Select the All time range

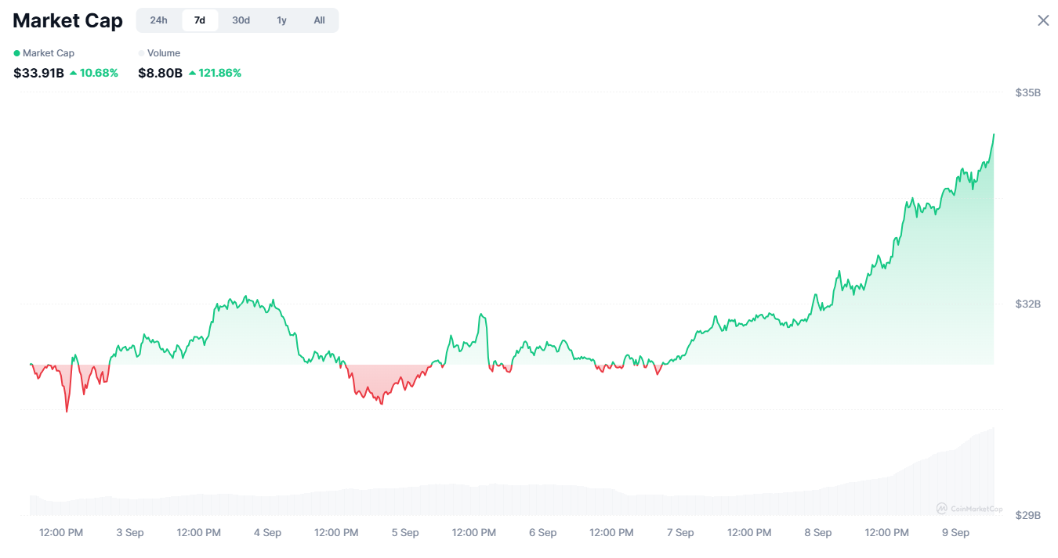(x=319, y=20)
